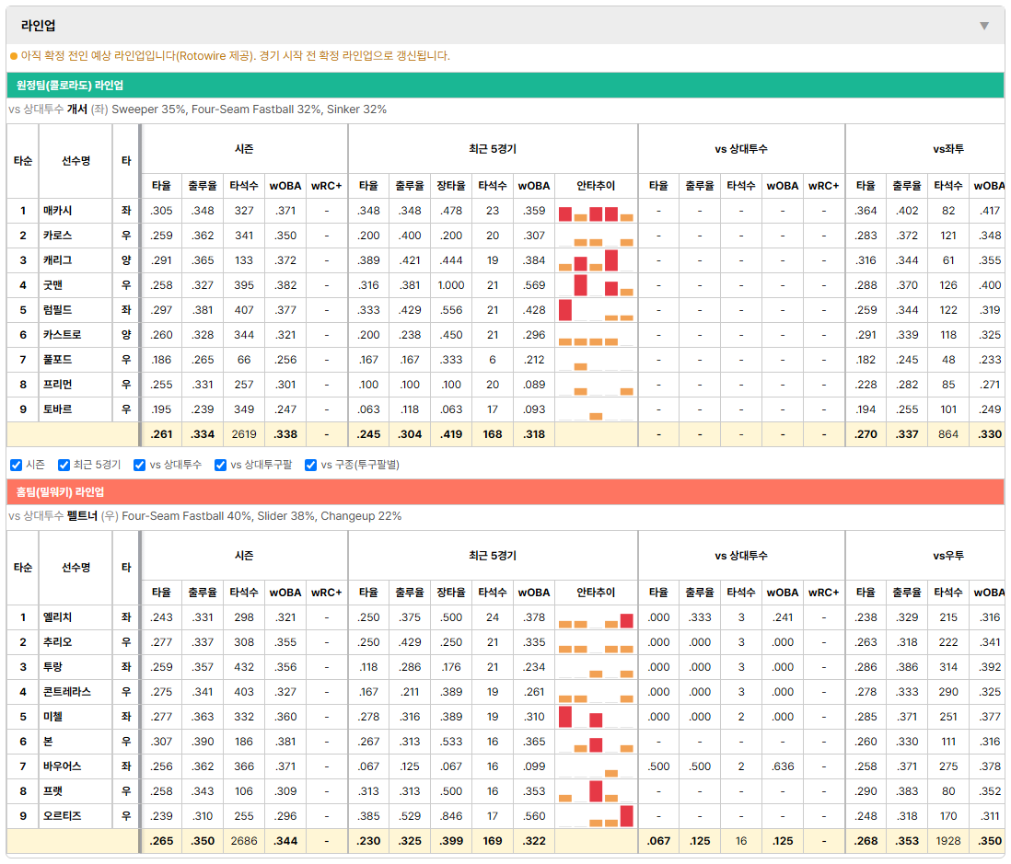1011x864 pixels.
Task: Click 오르티즈's hit trend bar chart
Action: 596,816
